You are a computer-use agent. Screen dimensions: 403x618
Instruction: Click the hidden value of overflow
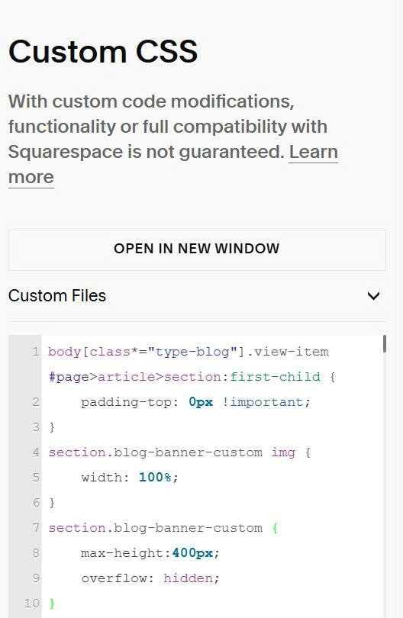(x=189, y=578)
